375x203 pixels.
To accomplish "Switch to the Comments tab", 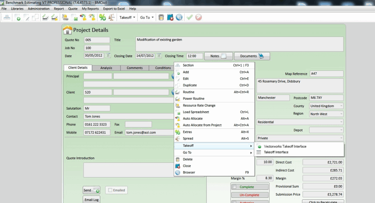I will tap(135, 68).
